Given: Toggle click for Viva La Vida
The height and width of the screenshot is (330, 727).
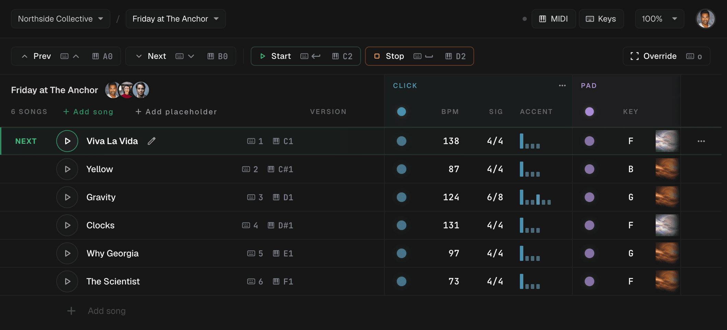Looking at the screenshot, I should (402, 141).
